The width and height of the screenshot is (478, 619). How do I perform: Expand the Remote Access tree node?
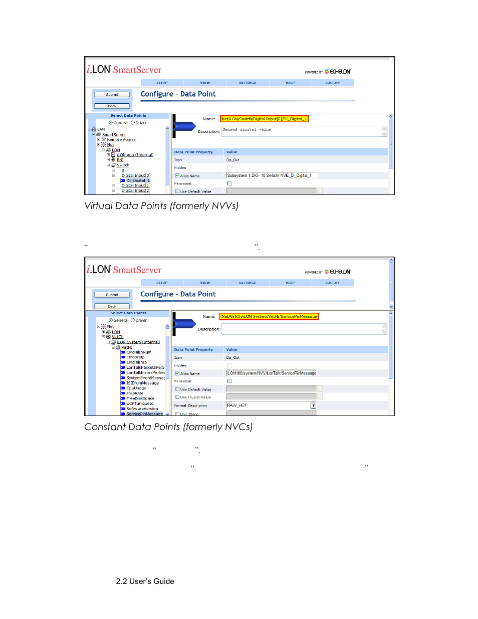click(98, 139)
